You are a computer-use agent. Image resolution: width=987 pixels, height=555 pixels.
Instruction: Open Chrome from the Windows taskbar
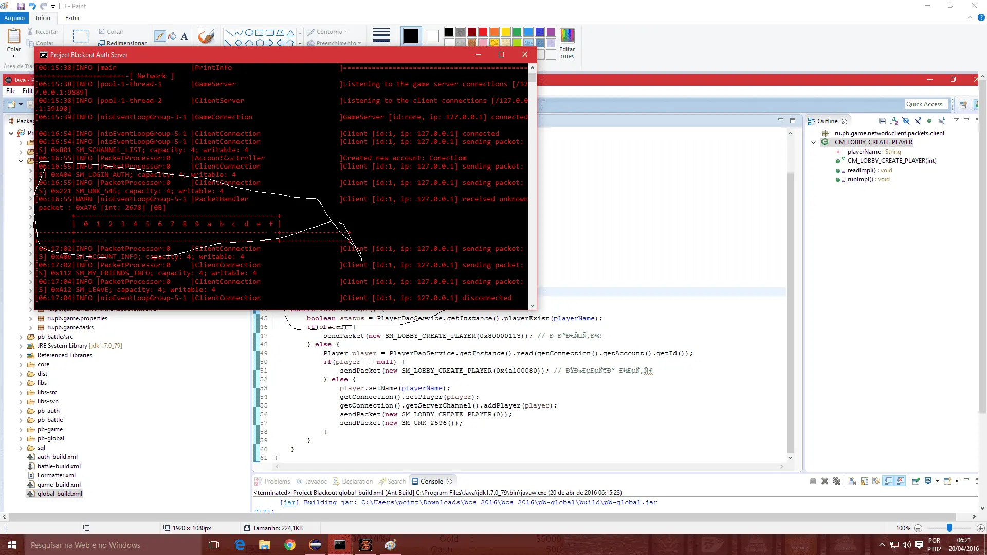click(x=290, y=545)
